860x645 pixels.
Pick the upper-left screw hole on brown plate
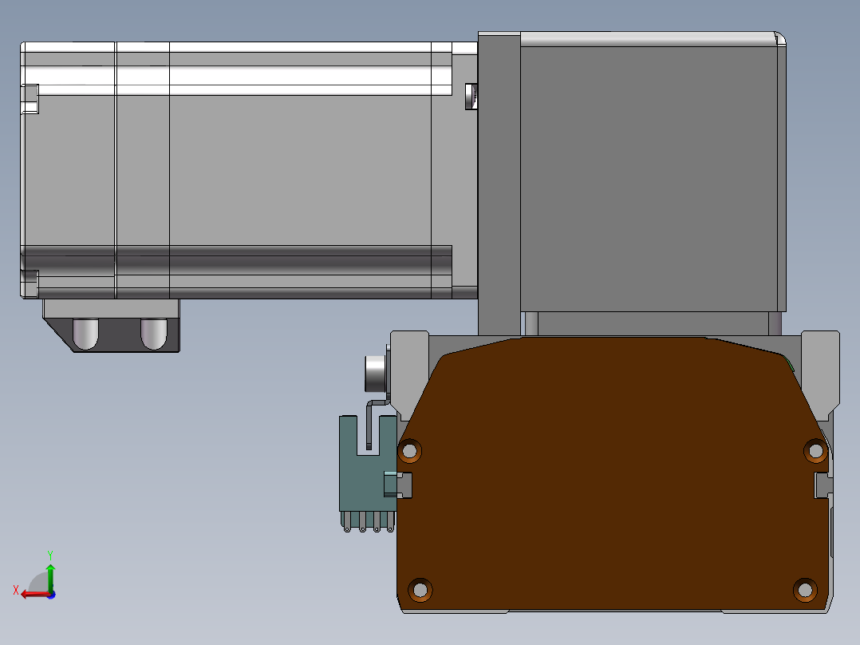point(409,451)
